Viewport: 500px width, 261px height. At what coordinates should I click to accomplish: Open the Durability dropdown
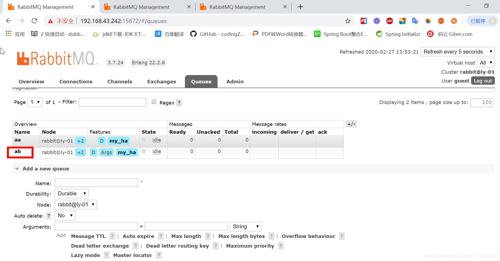tap(72, 193)
